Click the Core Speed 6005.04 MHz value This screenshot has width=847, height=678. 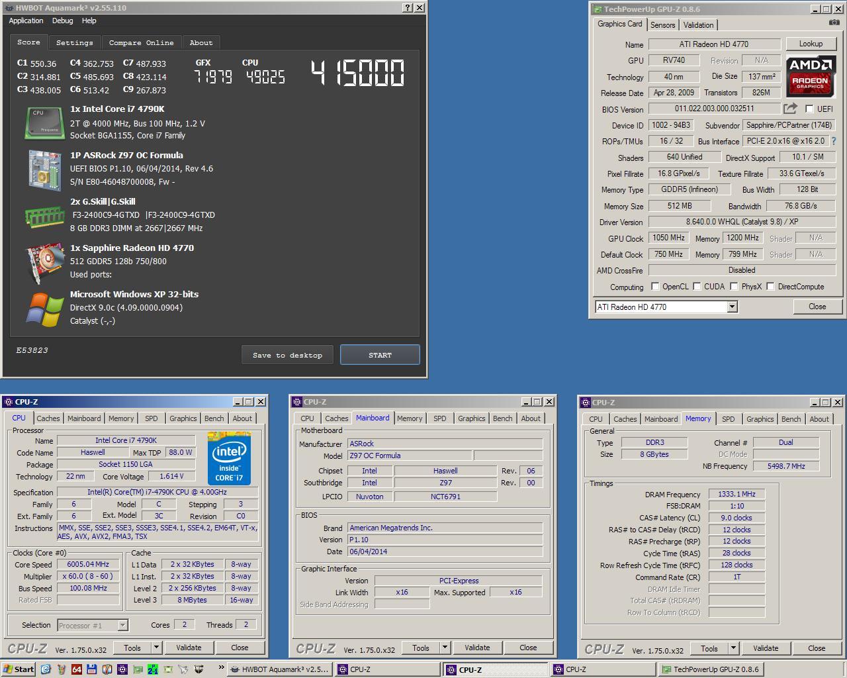click(x=88, y=565)
